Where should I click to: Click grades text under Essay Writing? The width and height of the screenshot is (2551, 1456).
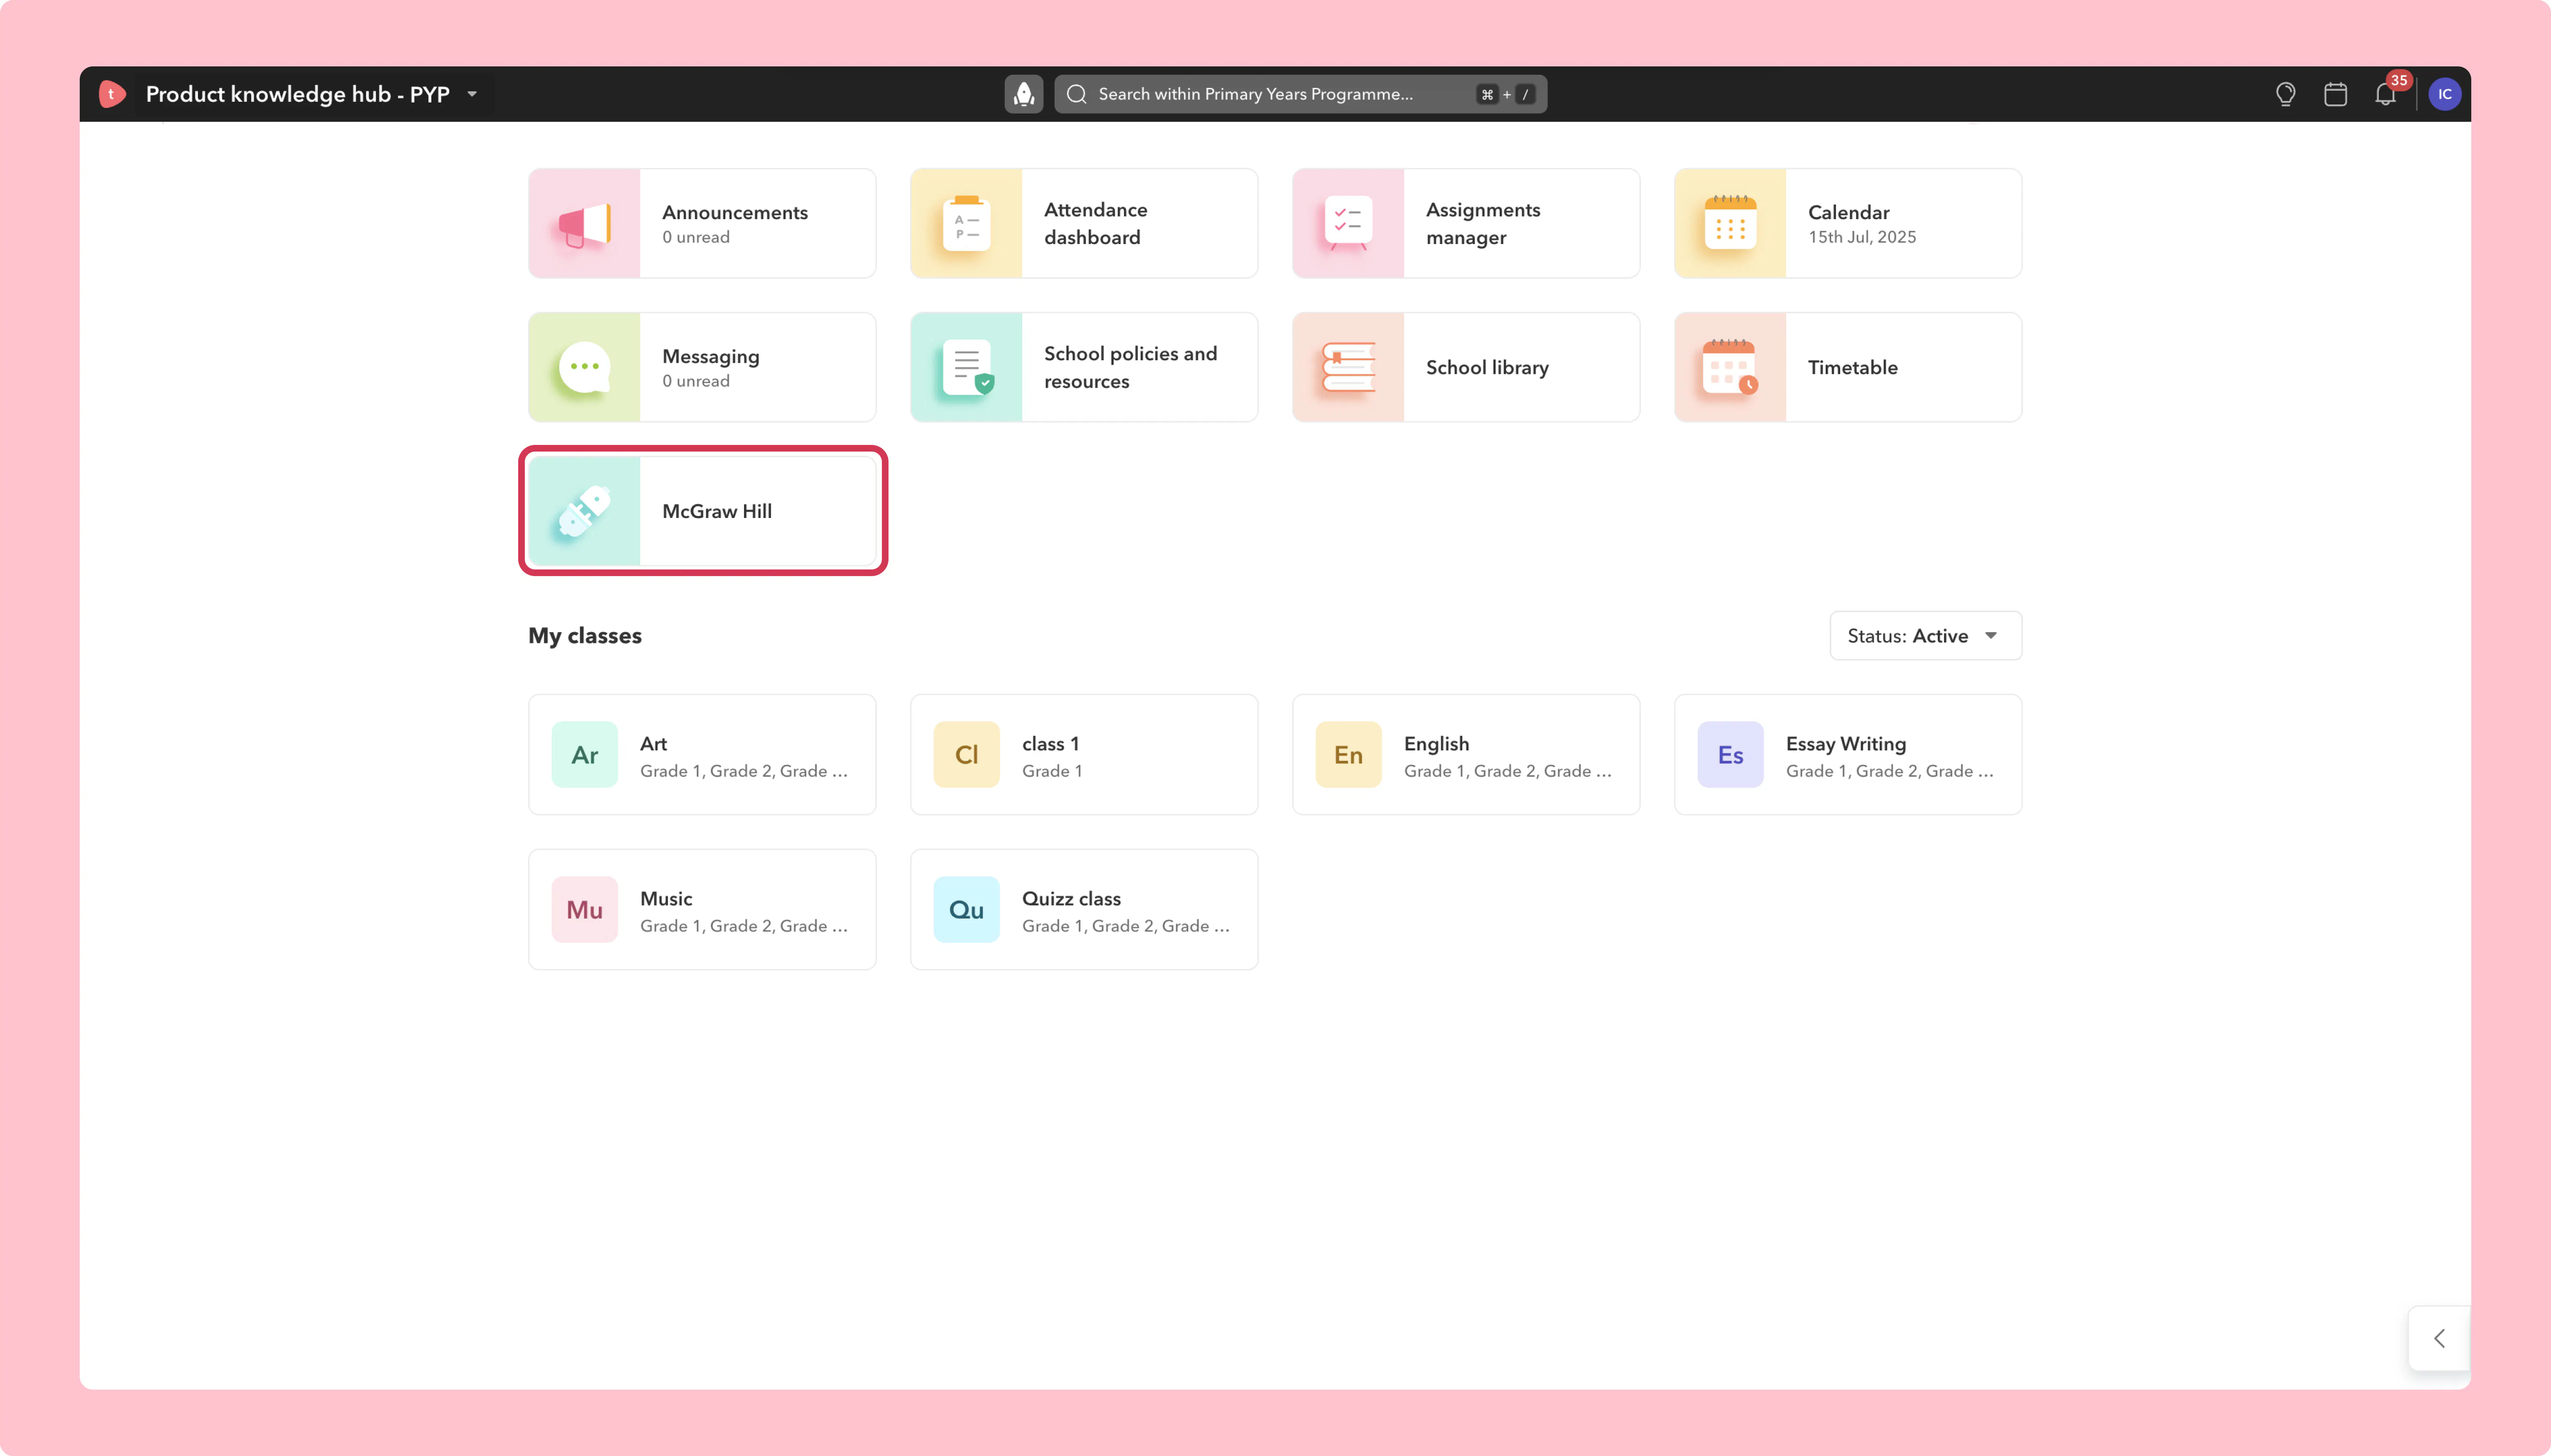tap(1890, 771)
